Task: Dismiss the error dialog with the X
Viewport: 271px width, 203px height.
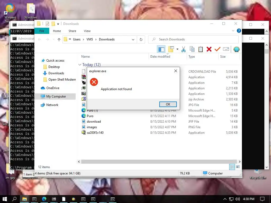Action: [x=176, y=71]
